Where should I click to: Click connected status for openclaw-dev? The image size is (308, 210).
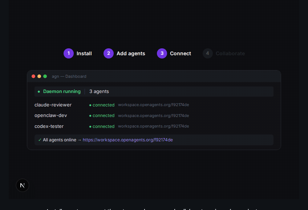click(x=102, y=116)
